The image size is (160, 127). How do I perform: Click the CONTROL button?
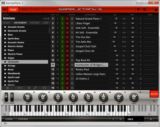click(23, 119)
